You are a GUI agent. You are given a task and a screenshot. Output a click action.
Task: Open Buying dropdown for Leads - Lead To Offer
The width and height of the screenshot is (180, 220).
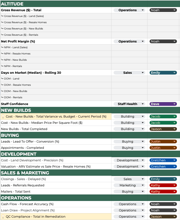tap(129, 142)
